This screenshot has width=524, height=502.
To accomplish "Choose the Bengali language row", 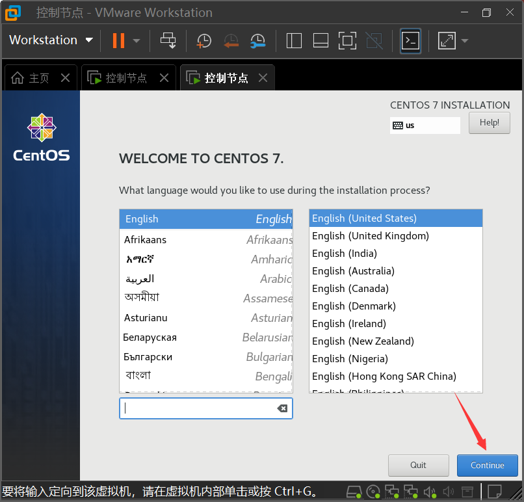I will click(x=206, y=376).
